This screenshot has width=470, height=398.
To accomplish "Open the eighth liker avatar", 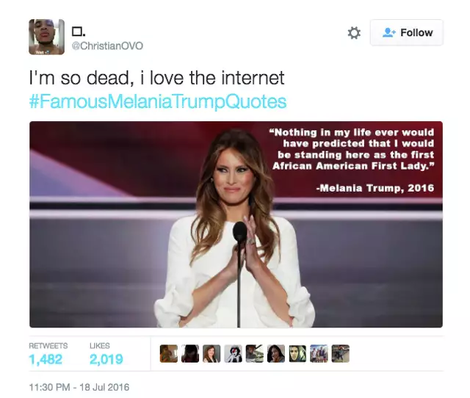I will tap(319, 354).
